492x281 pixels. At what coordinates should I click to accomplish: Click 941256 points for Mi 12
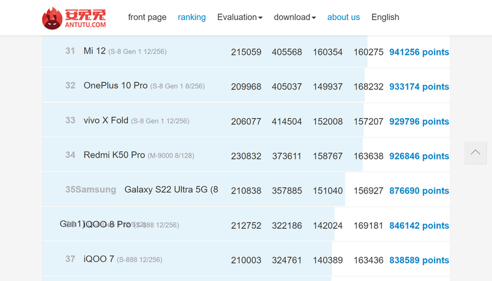(419, 52)
